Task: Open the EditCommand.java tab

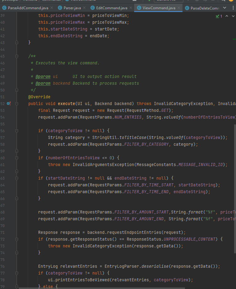Action: tap(112, 8)
